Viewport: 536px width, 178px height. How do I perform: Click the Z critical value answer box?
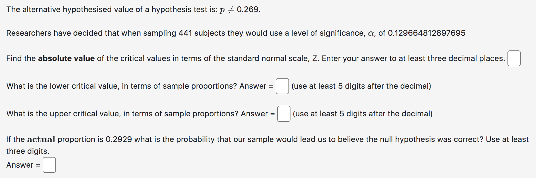click(514, 58)
